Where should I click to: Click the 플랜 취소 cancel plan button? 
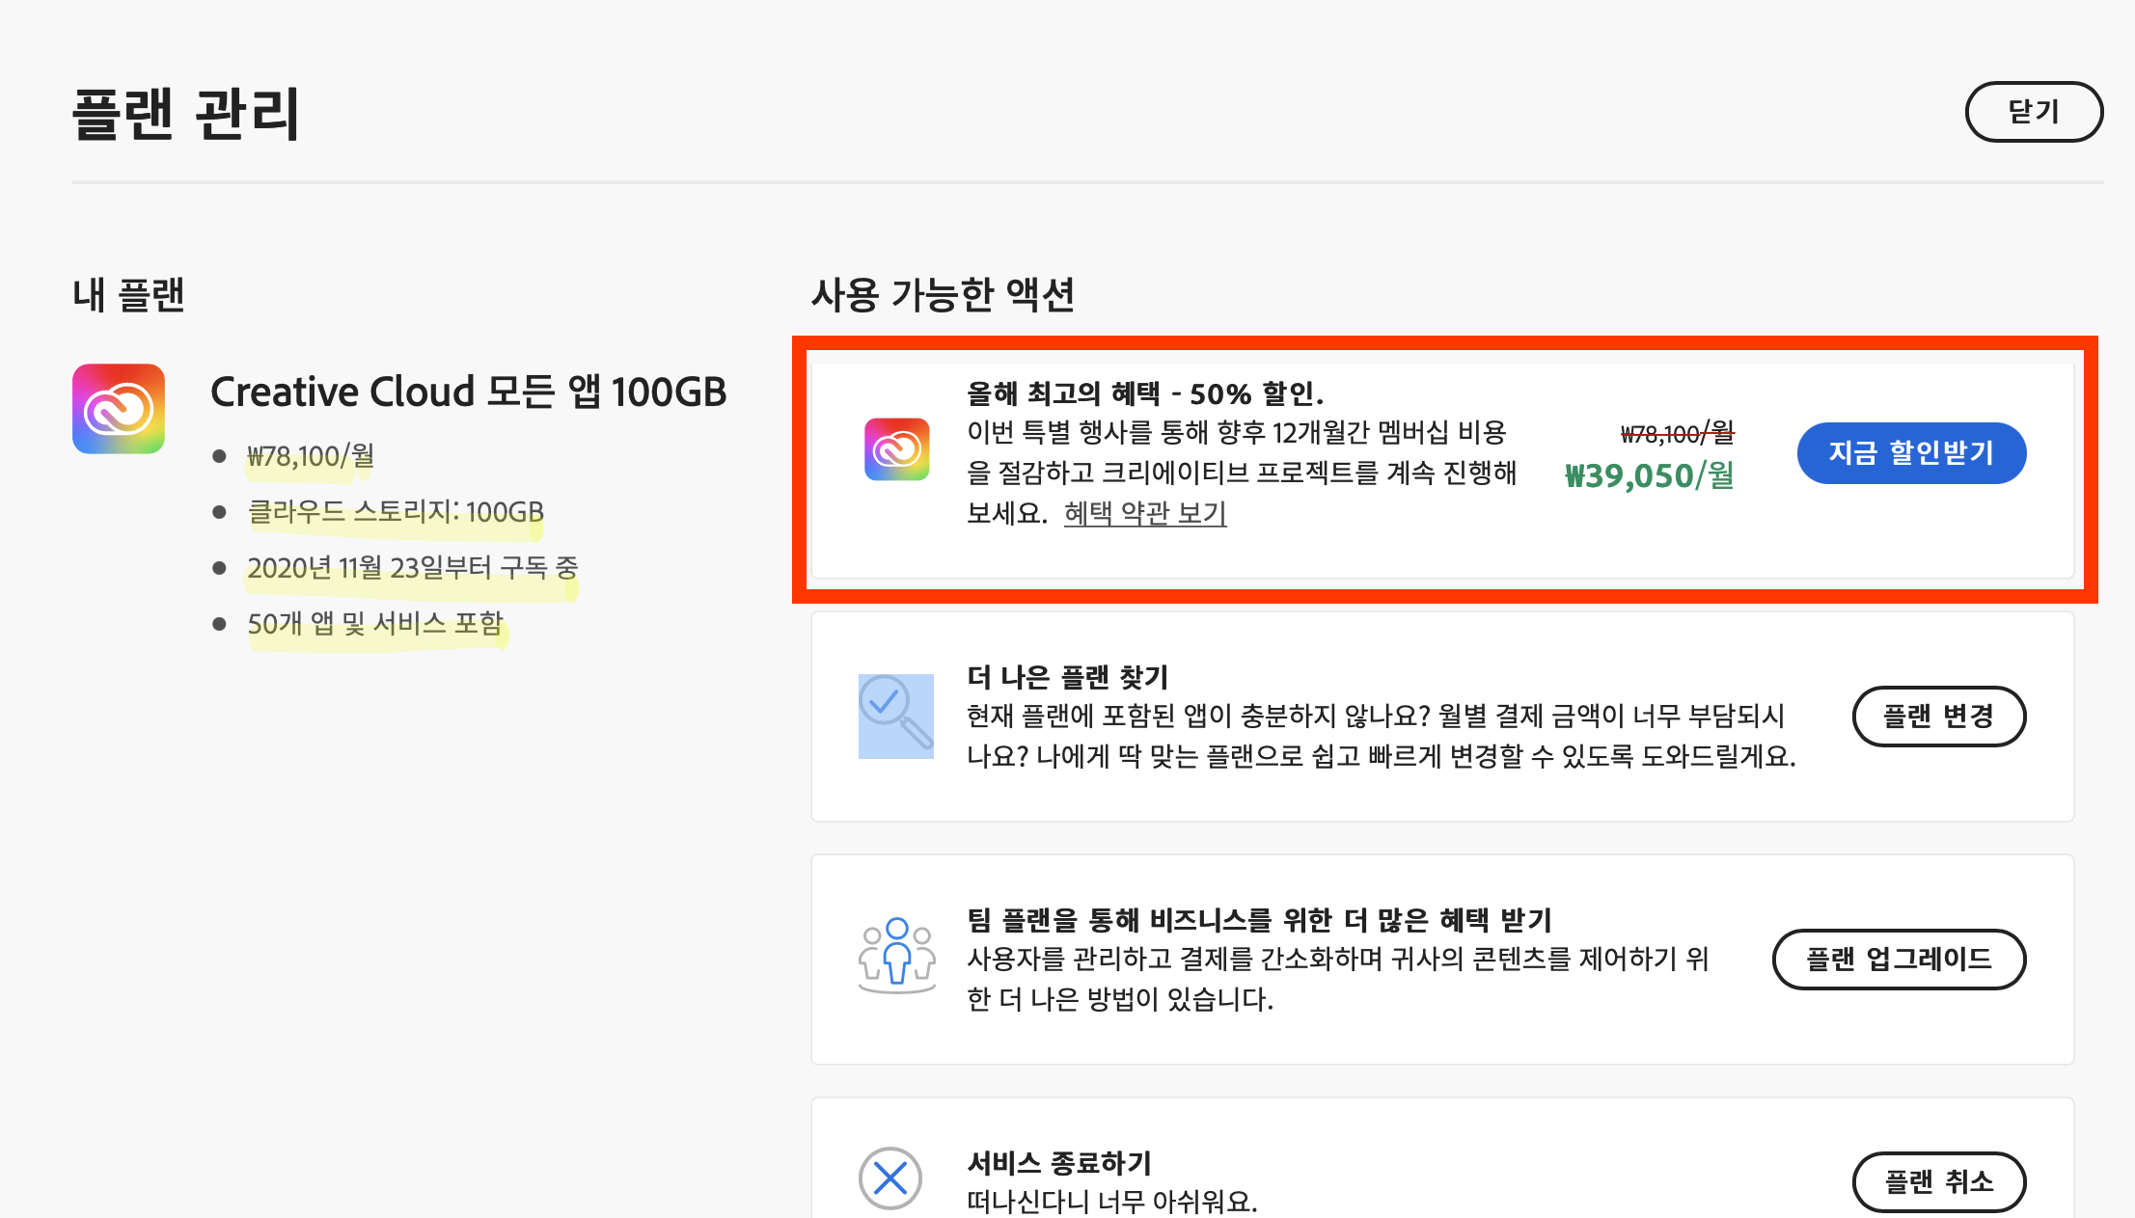[1937, 1181]
